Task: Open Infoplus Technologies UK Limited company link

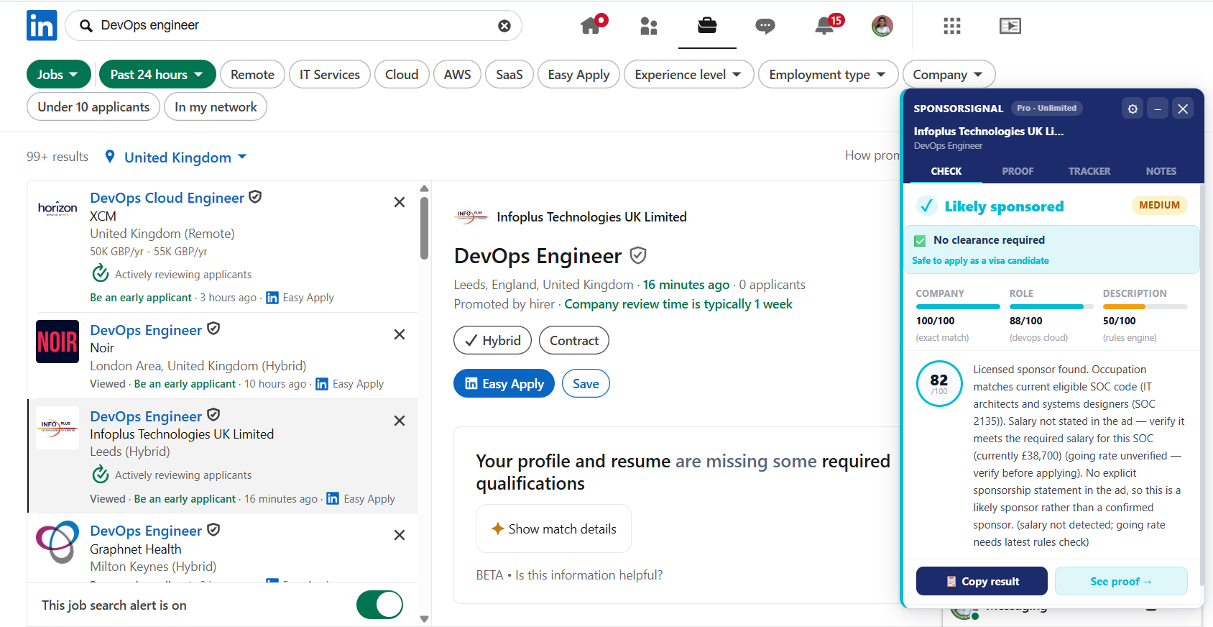Action: (591, 216)
